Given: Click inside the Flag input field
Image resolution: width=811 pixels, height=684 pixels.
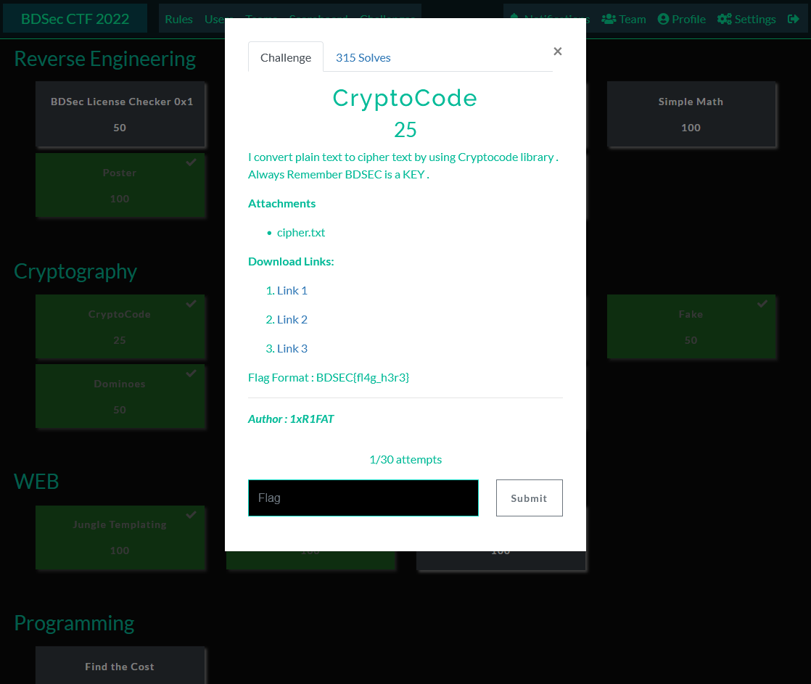Looking at the screenshot, I should 363,498.
